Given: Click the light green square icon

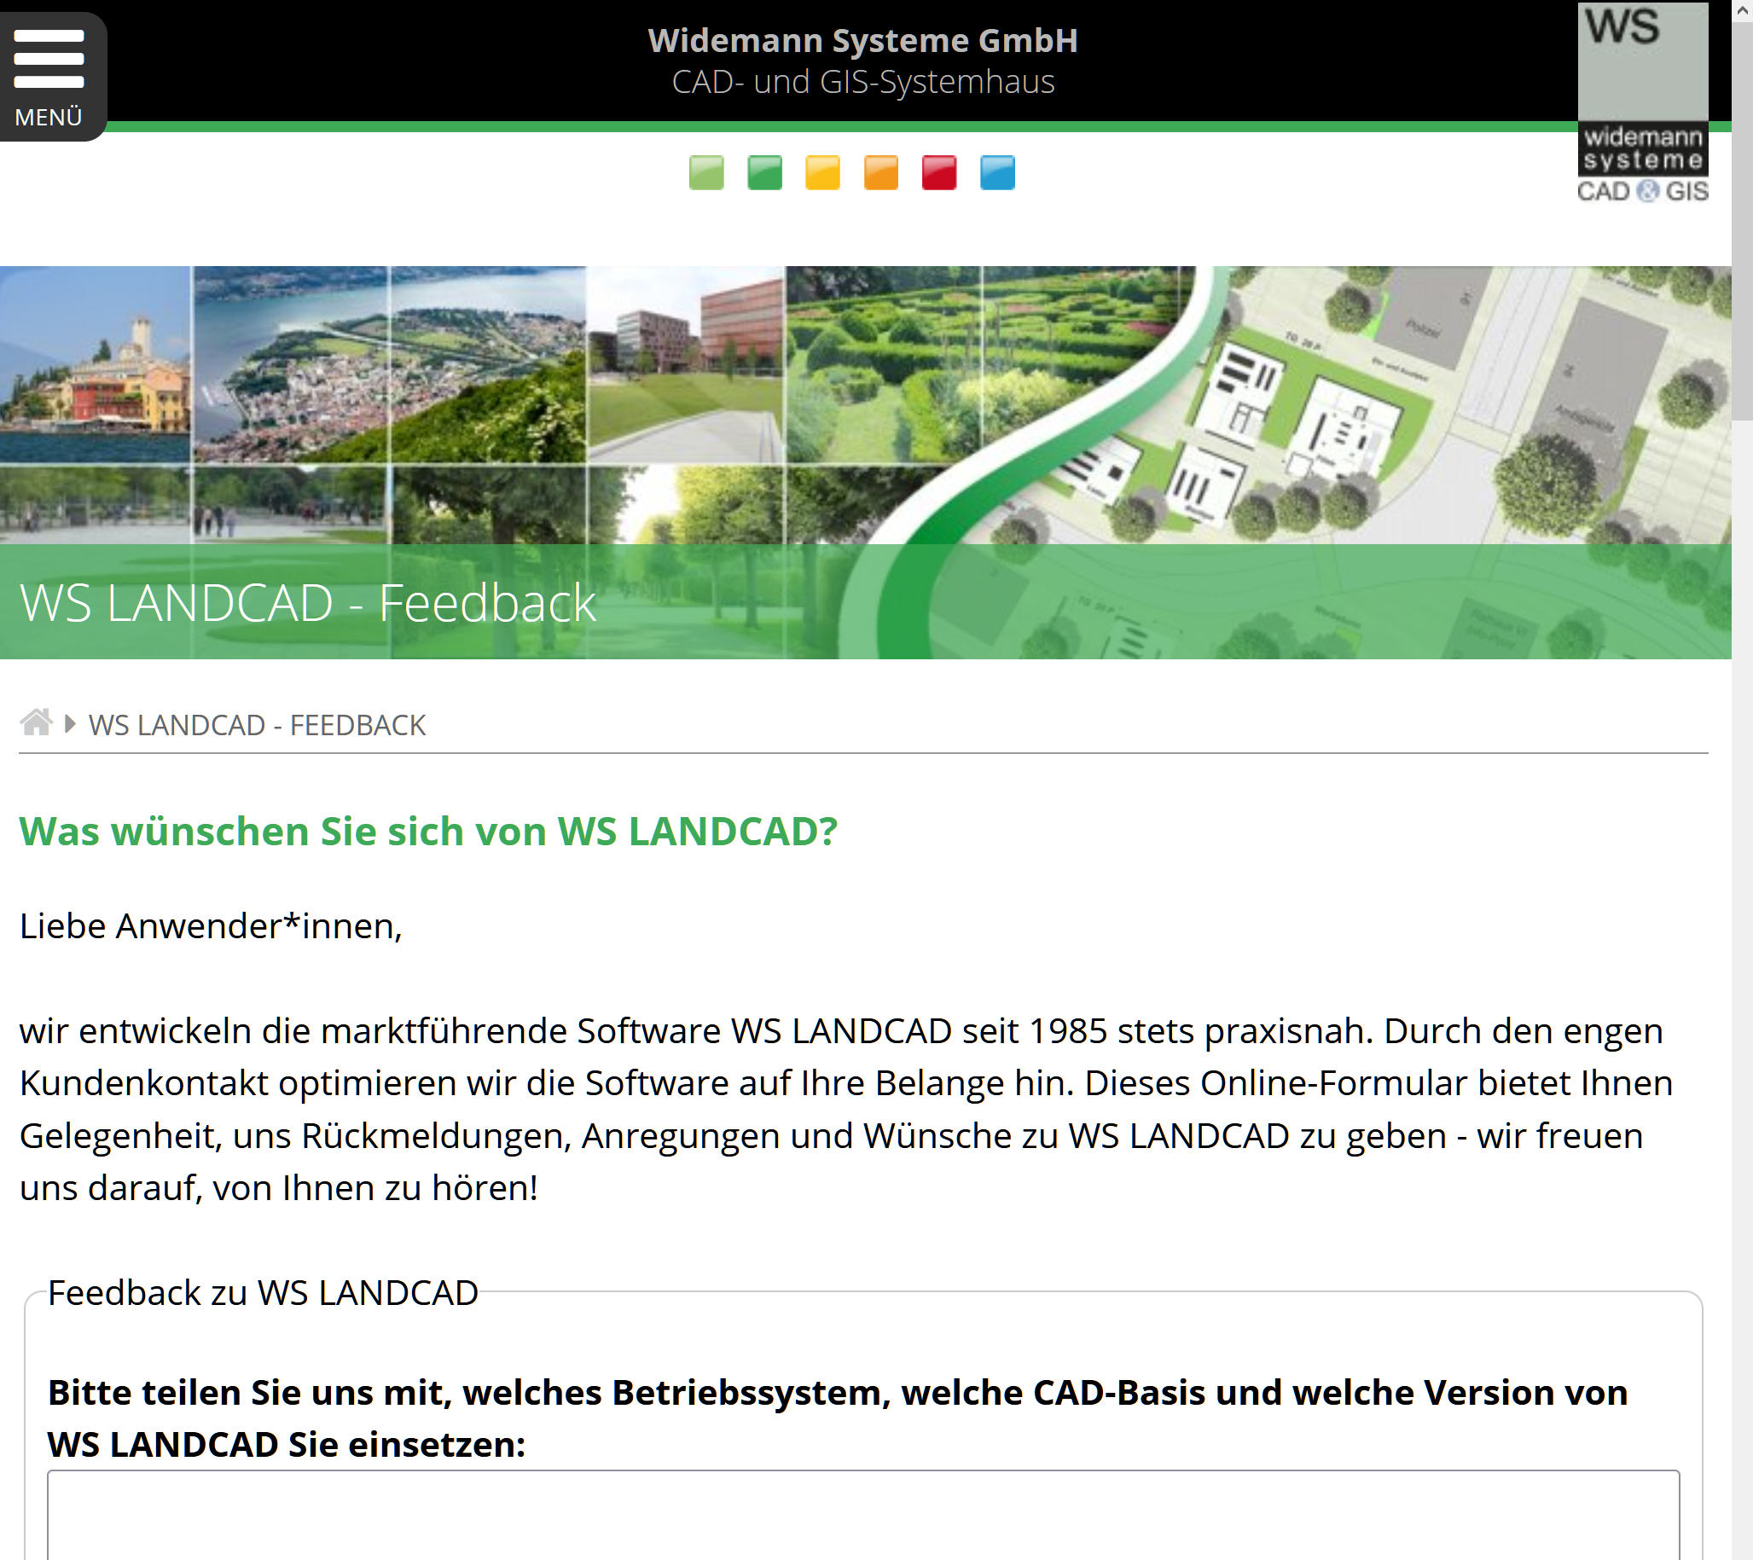Looking at the screenshot, I should [x=705, y=172].
